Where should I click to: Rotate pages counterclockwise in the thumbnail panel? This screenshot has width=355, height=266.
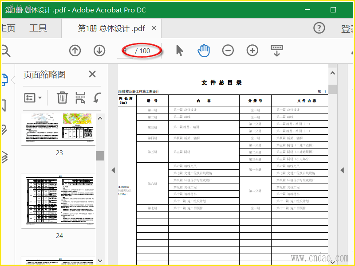(97, 98)
